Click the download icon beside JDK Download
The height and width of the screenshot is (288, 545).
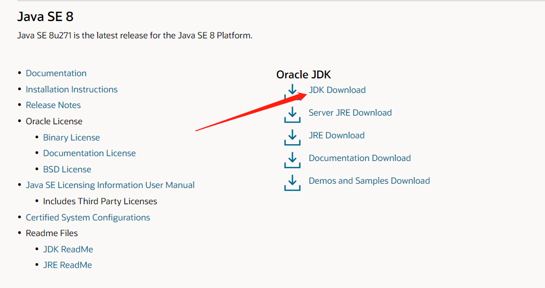(x=292, y=92)
